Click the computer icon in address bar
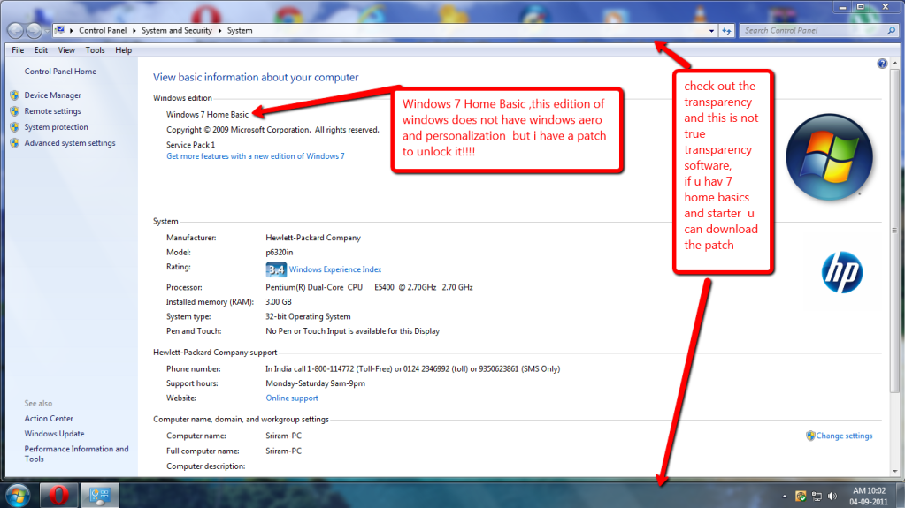Image resolution: width=905 pixels, height=508 pixels. point(59,30)
